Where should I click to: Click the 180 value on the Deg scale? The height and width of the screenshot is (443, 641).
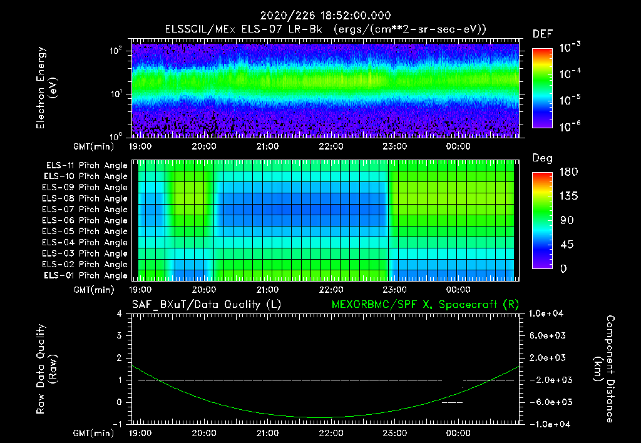click(568, 172)
